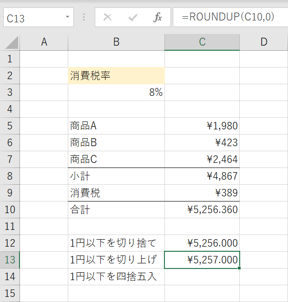This screenshot has height=302, width=288.
Task: Click the Enter checkmark formula icon
Action: point(133,18)
